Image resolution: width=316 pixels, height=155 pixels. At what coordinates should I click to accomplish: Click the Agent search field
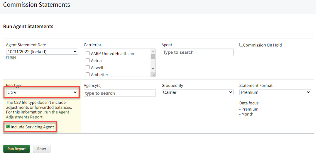197,52
